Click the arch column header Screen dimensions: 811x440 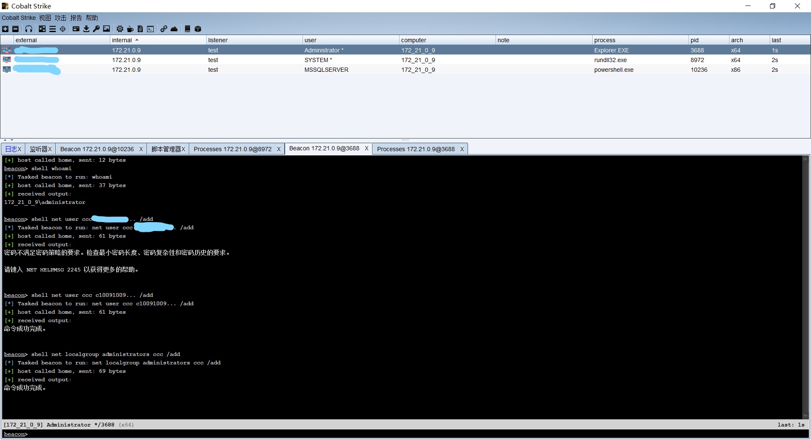750,40
